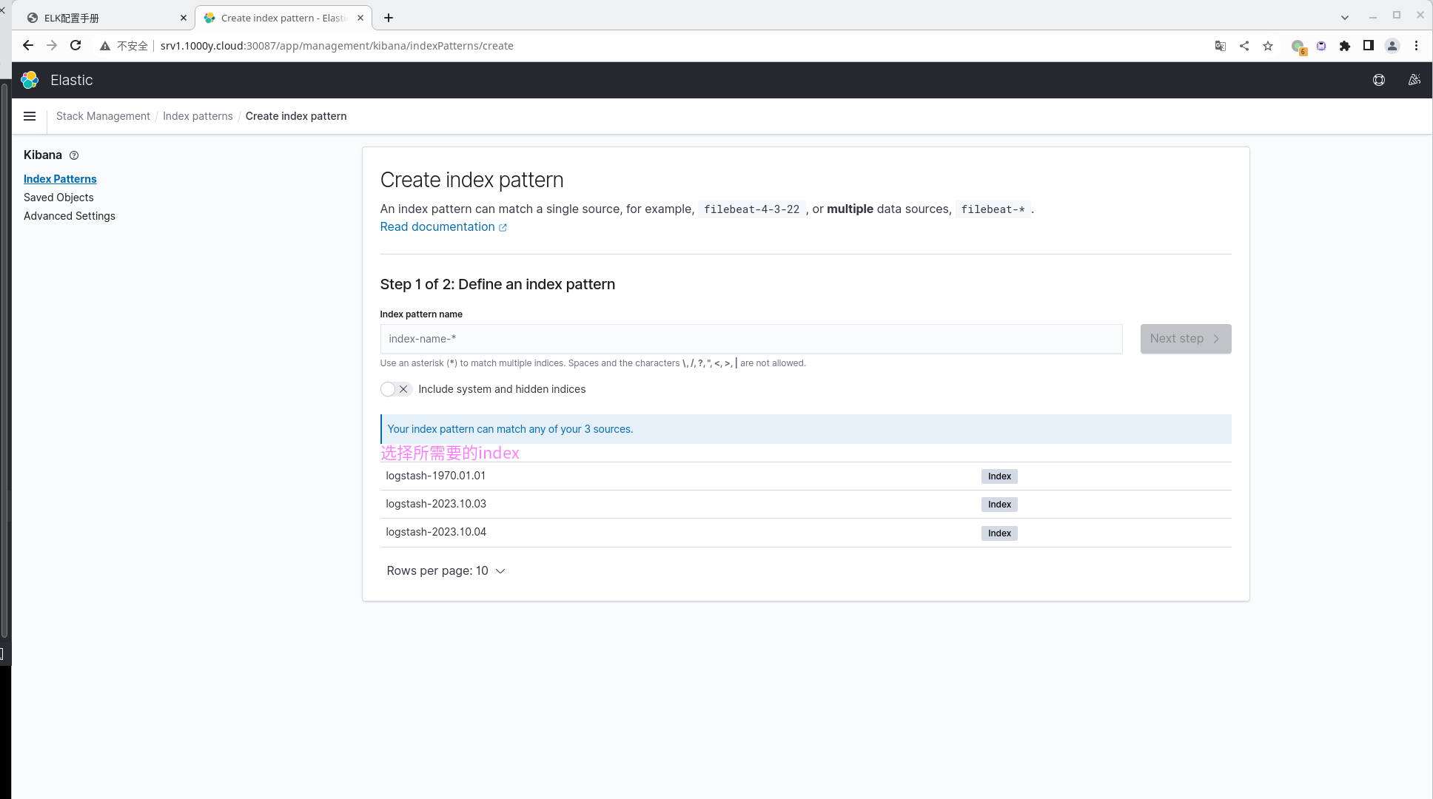Click the Next step button
The image size is (1433, 799).
click(1186, 339)
